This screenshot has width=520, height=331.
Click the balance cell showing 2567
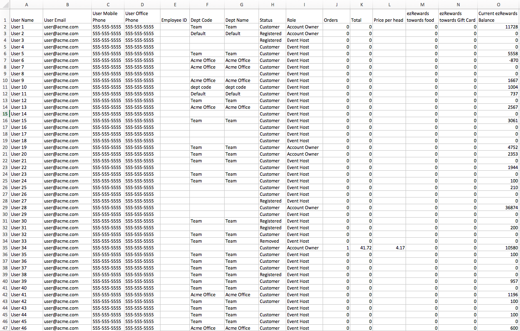click(x=498, y=107)
